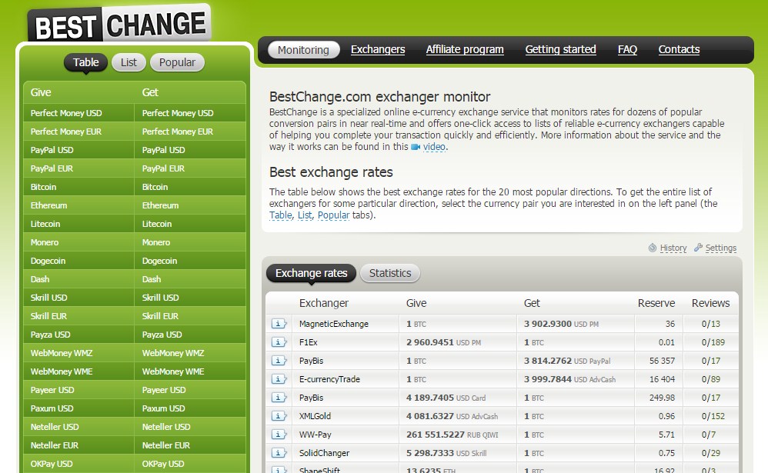Click info icon beside PayBis 1 BTC row
The height and width of the screenshot is (473, 768).
click(x=279, y=361)
